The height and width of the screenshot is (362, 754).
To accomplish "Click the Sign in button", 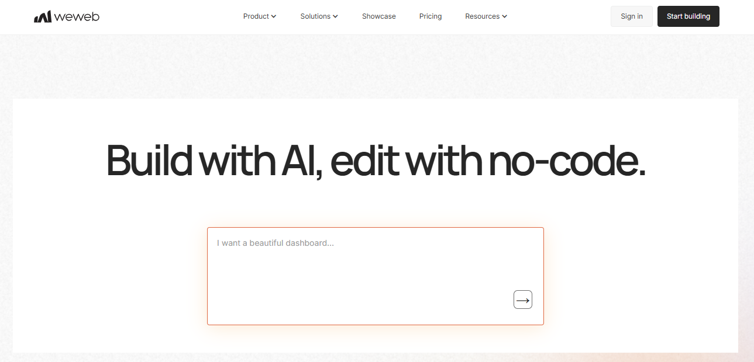I will click(x=632, y=16).
